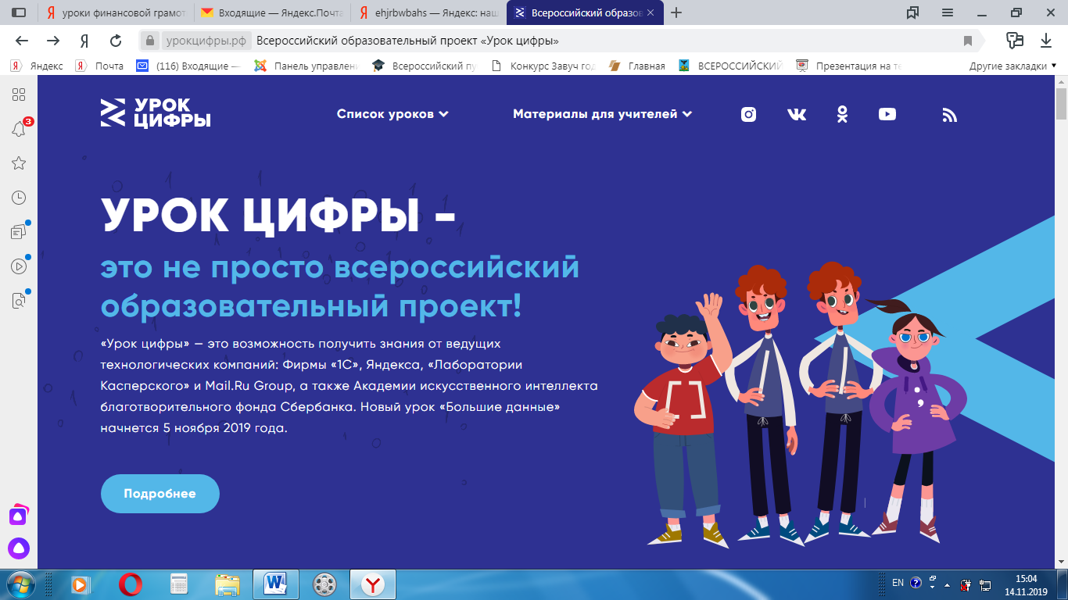Open Windows Explorer folder in taskbar
This screenshot has height=600, width=1068.
pyautogui.click(x=227, y=584)
